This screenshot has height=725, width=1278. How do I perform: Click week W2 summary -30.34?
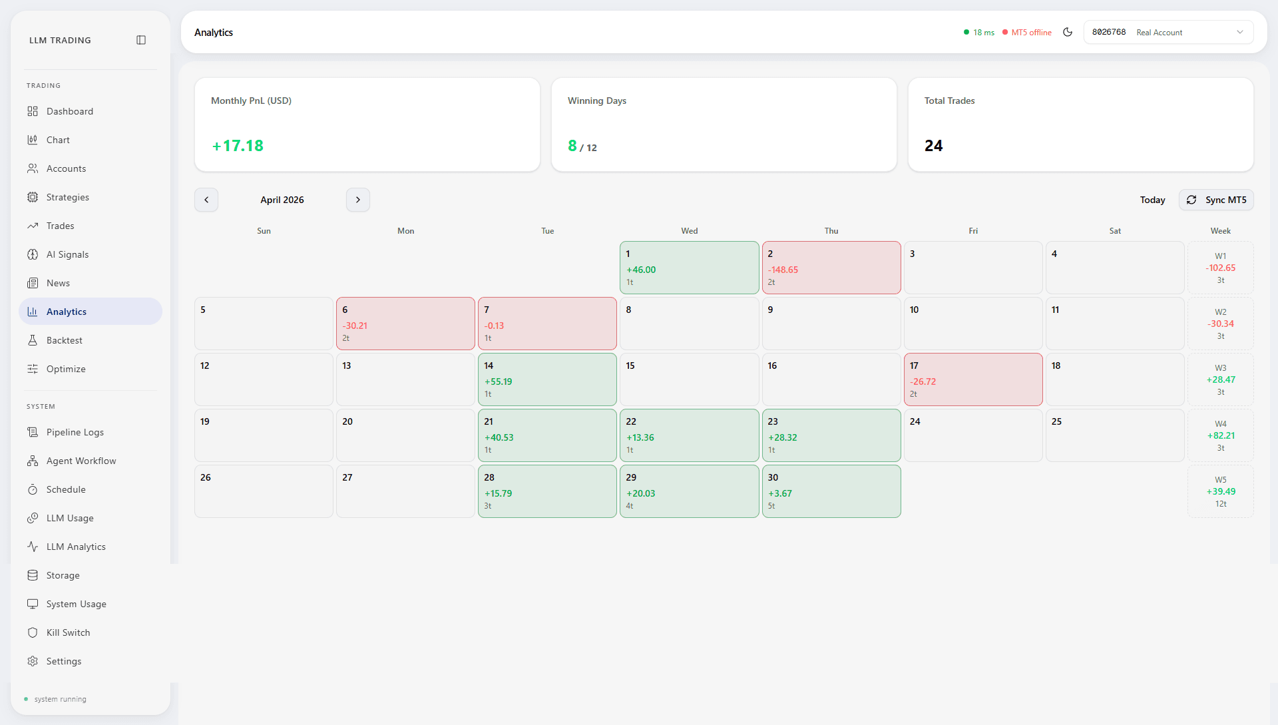(1221, 324)
